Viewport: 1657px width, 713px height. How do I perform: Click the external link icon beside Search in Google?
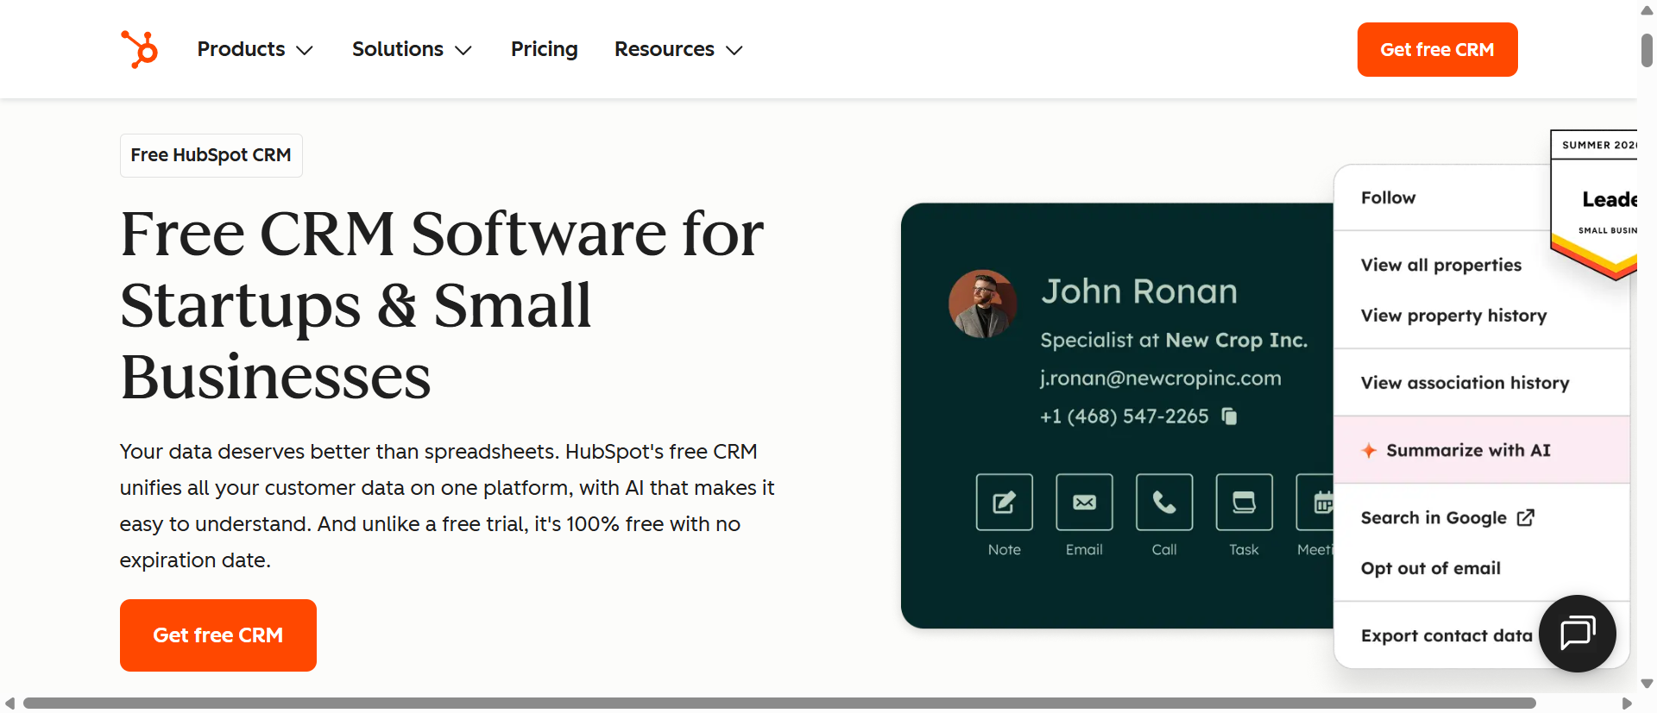pyautogui.click(x=1526, y=517)
